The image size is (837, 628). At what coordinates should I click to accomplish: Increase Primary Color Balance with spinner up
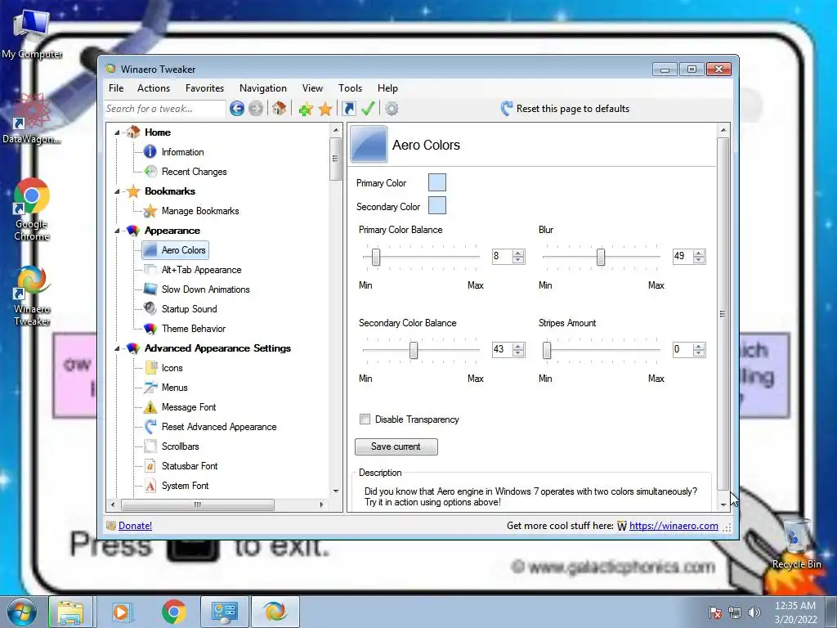tap(518, 253)
